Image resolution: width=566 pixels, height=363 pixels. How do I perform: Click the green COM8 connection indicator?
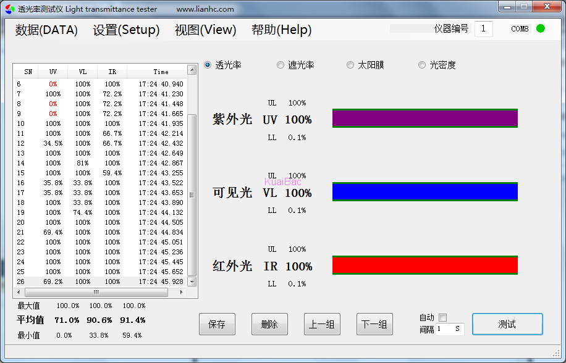(x=541, y=28)
